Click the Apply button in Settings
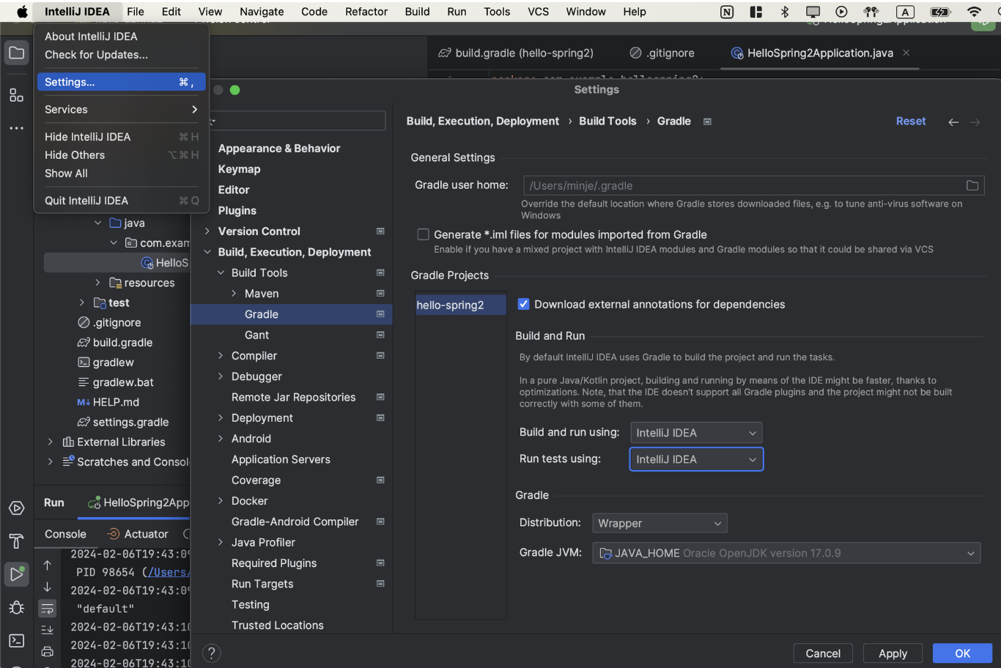The height and width of the screenshot is (668, 1001). click(x=893, y=653)
